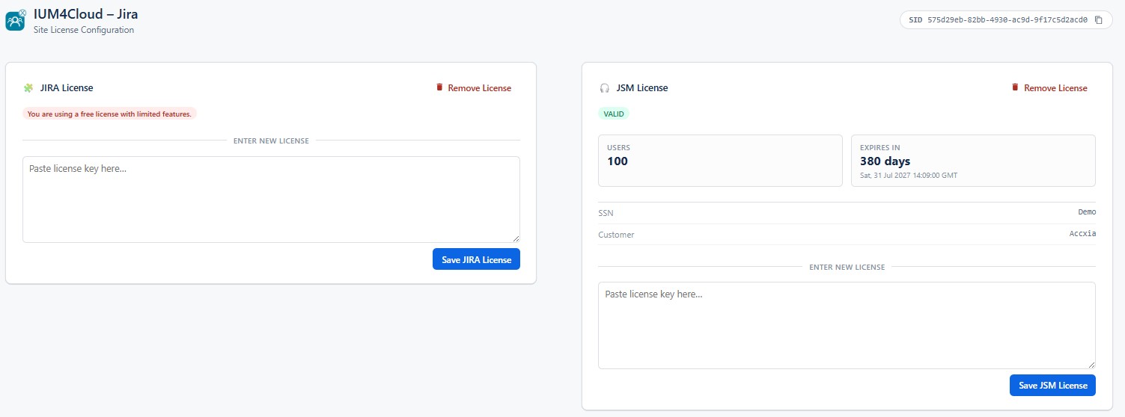The image size is (1125, 417).
Task: Click the 'SSN' row label
Action: coord(606,213)
